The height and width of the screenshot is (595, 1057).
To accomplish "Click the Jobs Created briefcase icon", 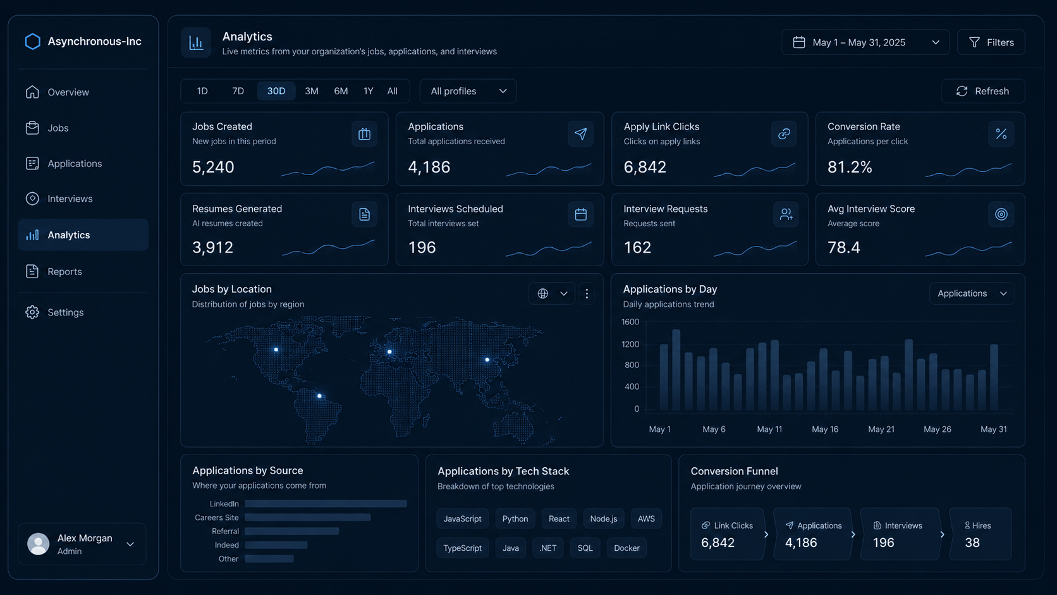I will tap(364, 134).
